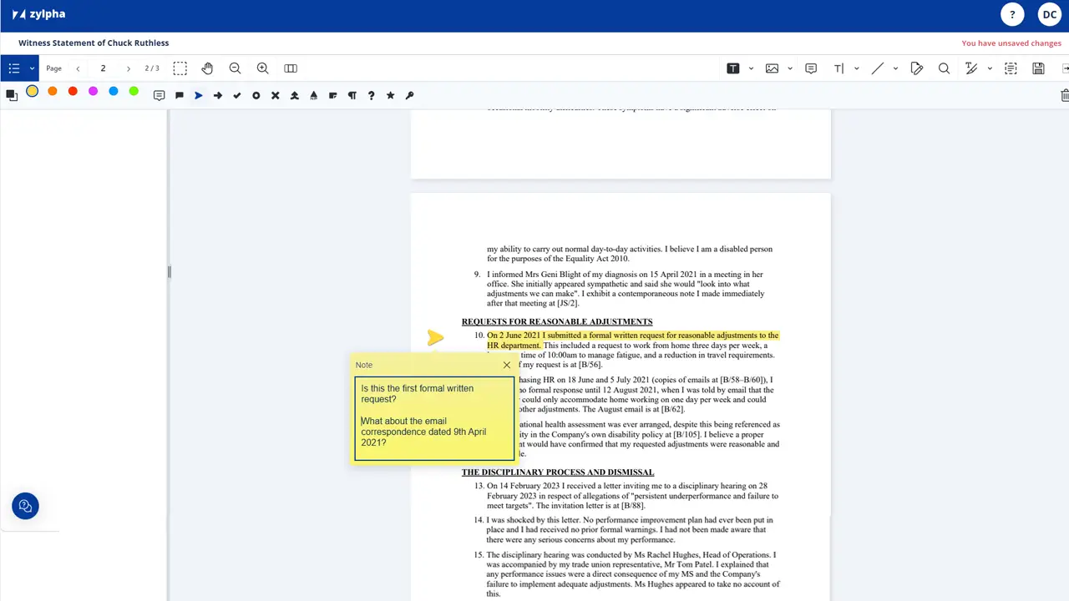The height and width of the screenshot is (601, 1069).
Task: Choose the outlined comment stamp icon
Action: point(159,95)
